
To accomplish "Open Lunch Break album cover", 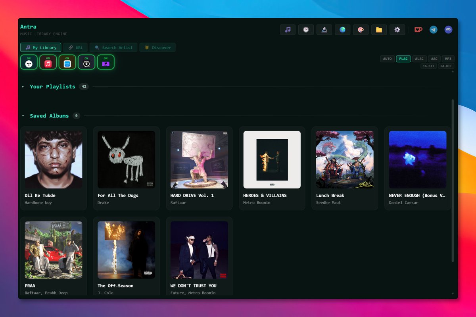I will pos(345,159).
